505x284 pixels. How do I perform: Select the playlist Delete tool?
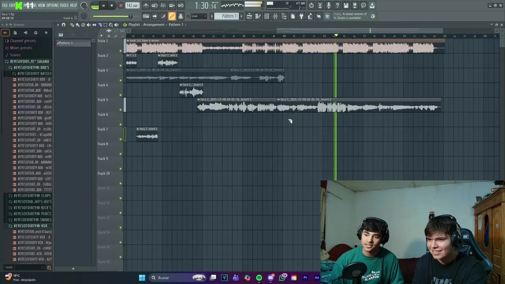(83, 25)
